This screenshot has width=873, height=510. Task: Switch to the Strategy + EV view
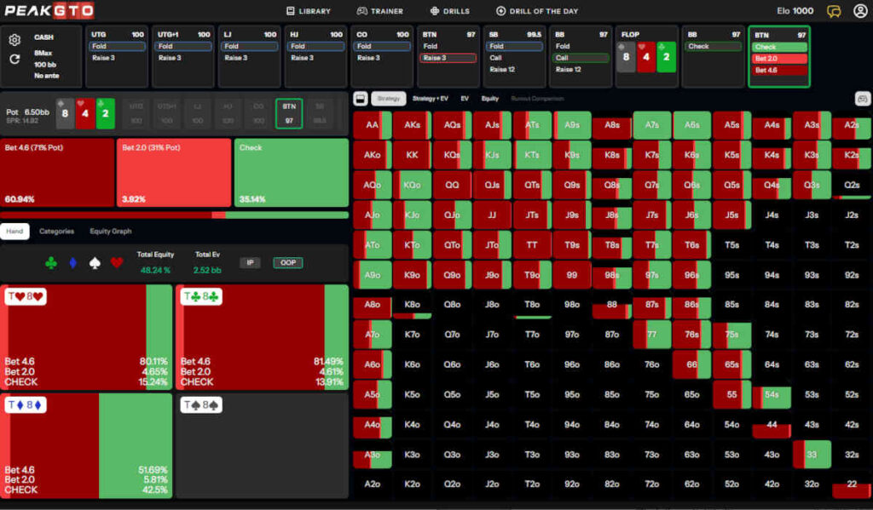pyautogui.click(x=430, y=99)
